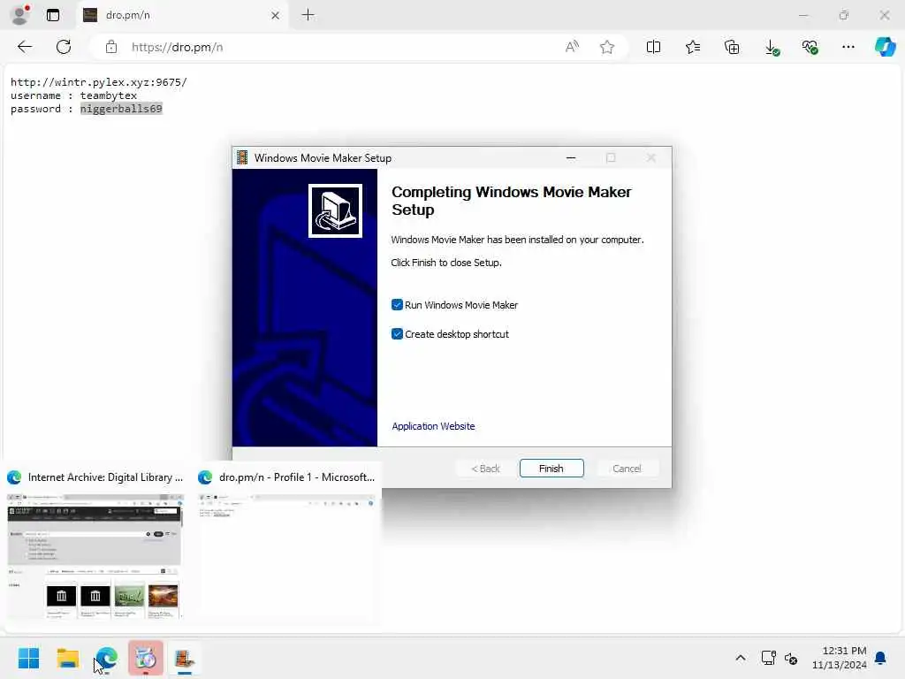The image size is (905, 679).
Task: Open the notifications bell icon
Action: pyautogui.click(x=881, y=658)
